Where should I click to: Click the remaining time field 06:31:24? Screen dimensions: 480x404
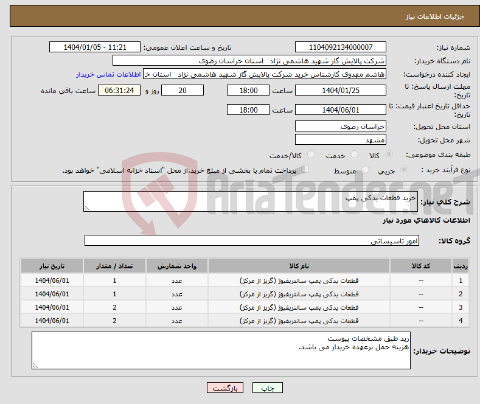click(x=119, y=90)
